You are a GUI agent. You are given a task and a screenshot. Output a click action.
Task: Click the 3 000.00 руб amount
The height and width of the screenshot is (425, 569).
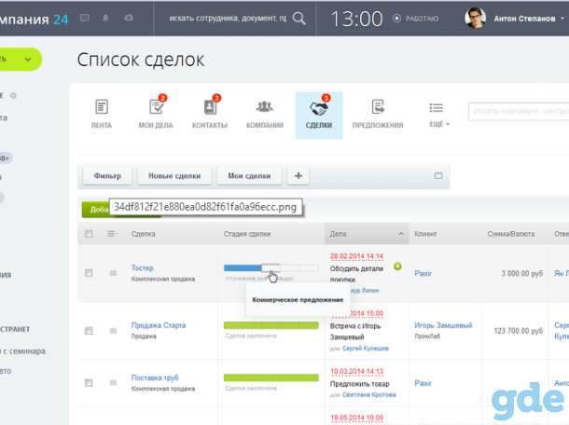pyautogui.click(x=521, y=273)
